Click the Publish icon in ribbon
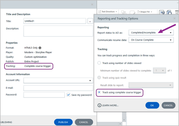179x126 pixels. coord(169,12)
